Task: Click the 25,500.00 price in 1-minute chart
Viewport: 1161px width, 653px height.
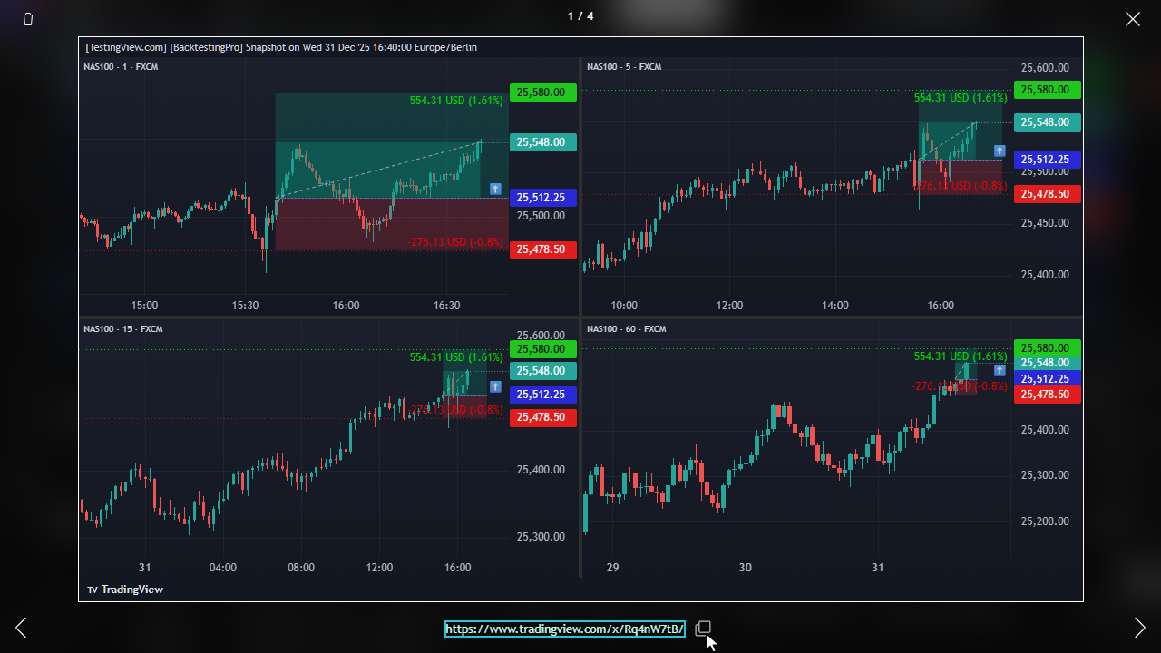Action: [541, 216]
